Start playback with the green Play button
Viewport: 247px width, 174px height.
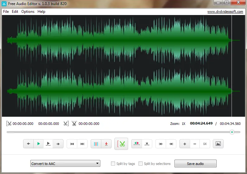(38, 144)
